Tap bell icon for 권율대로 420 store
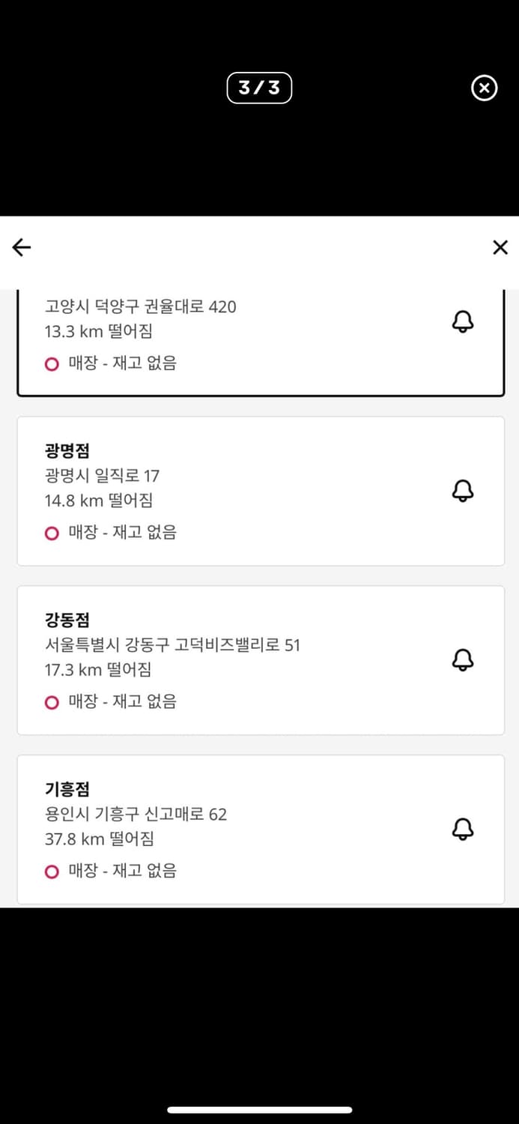 pos(463,321)
